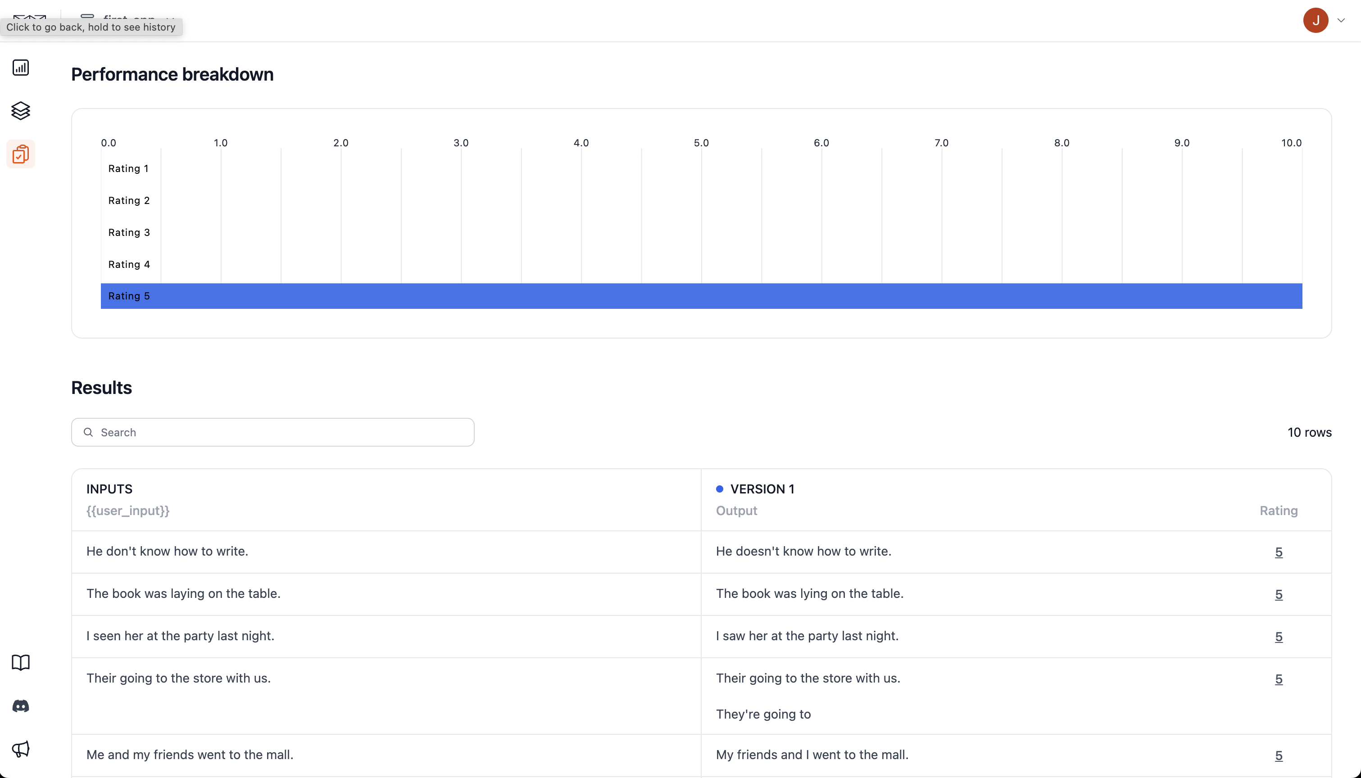The height and width of the screenshot is (778, 1361).
Task: Select the "He don't know how to write" input cell
Action: tap(167, 551)
